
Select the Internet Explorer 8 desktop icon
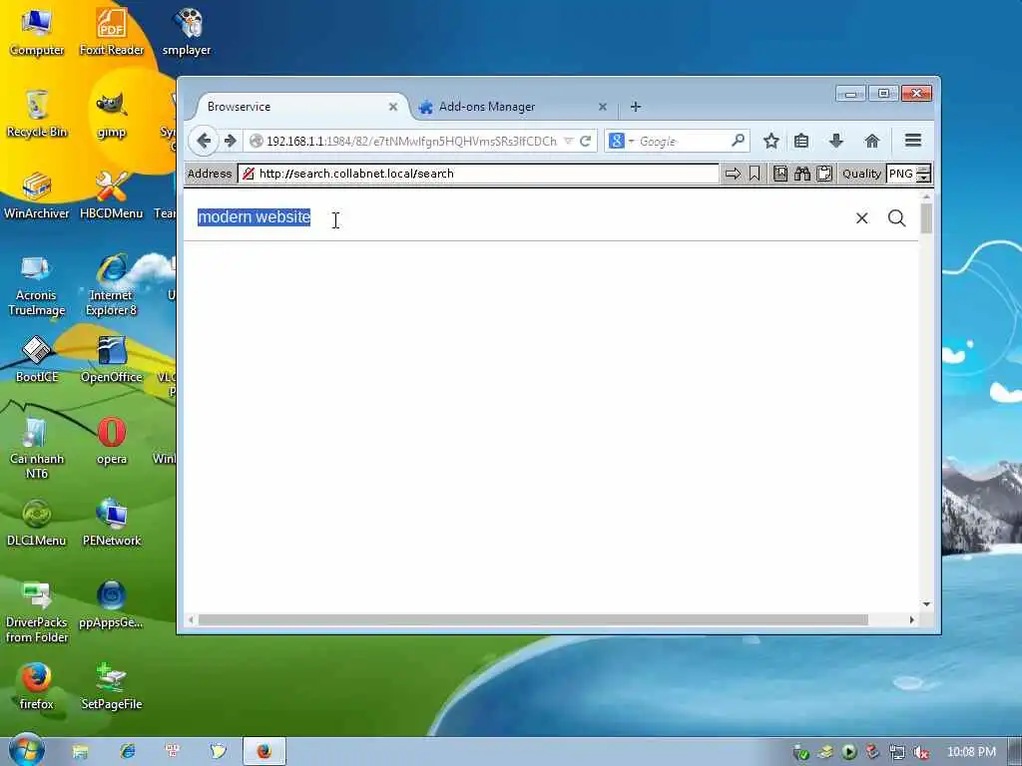112,286
